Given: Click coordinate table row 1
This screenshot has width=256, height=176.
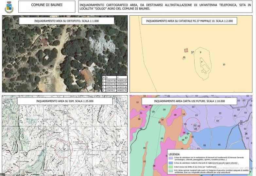Looking at the screenshot, I should click(114, 80).
